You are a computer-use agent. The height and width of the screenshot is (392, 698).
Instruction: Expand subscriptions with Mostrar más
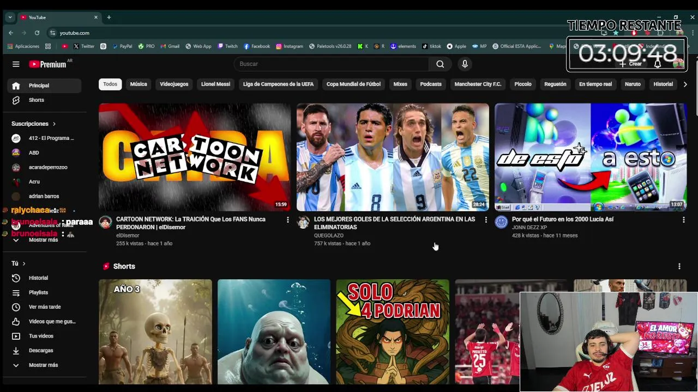(44, 240)
